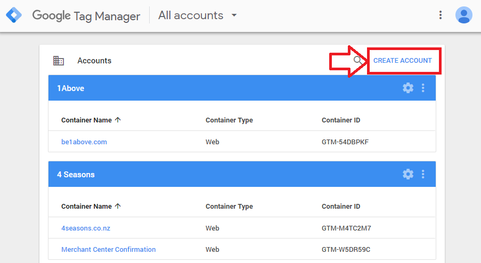Click the Accounts building icon
Image resolution: width=481 pixels, height=263 pixels.
click(x=59, y=61)
